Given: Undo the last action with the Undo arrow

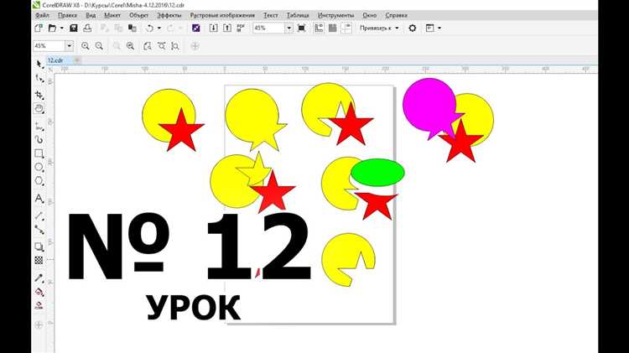Looking at the screenshot, I should click(149, 28).
